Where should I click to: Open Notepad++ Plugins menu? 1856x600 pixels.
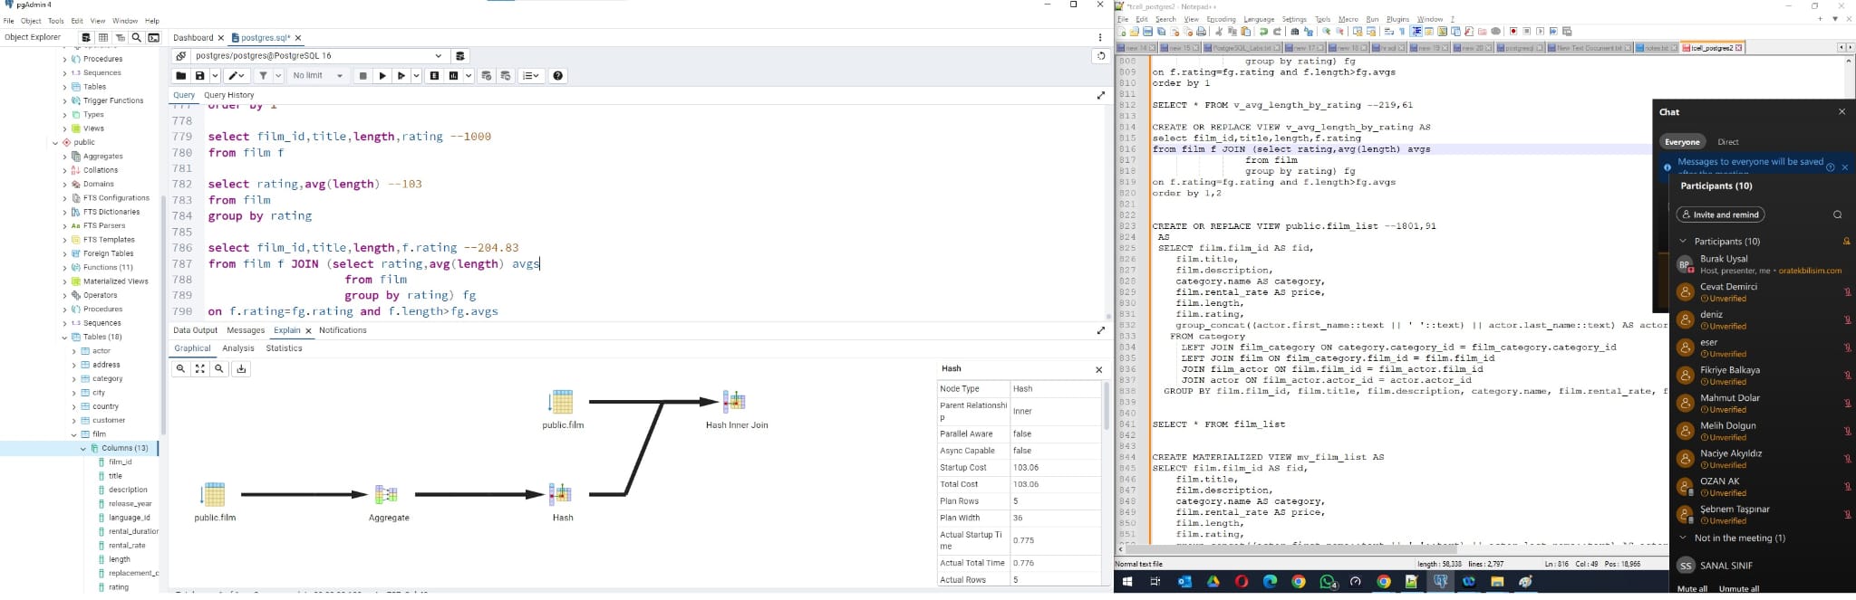[x=1397, y=19]
